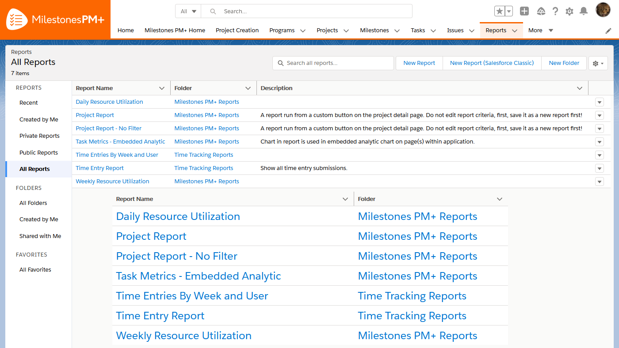The image size is (619, 348).
Task: Click New Report (Salesforce Classic) button
Action: (x=492, y=63)
